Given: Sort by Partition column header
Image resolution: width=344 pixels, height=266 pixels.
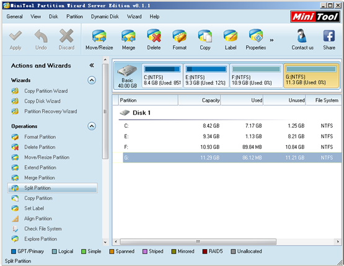Looking at the screenshot, I should click(x=149, y=100).
